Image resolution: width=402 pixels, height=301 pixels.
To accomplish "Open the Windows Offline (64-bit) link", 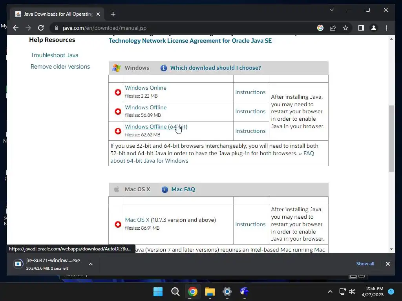I will pos(156,127).
